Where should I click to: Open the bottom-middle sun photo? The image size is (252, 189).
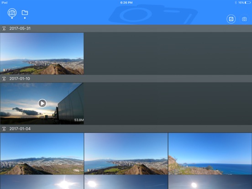[126, 182]
